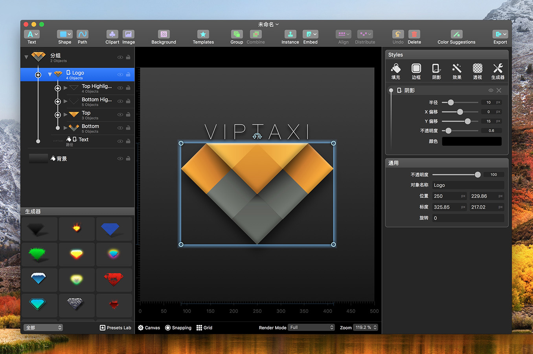Click the Combine toolbar icon
533x354 pixels.
click(x=255, y=35)
